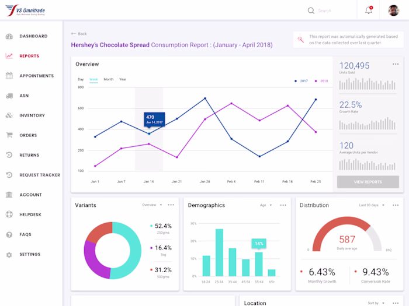Viewport: 409px width, 306px height.
Task: Open Account sidebar link
Action: click(30, 195)
